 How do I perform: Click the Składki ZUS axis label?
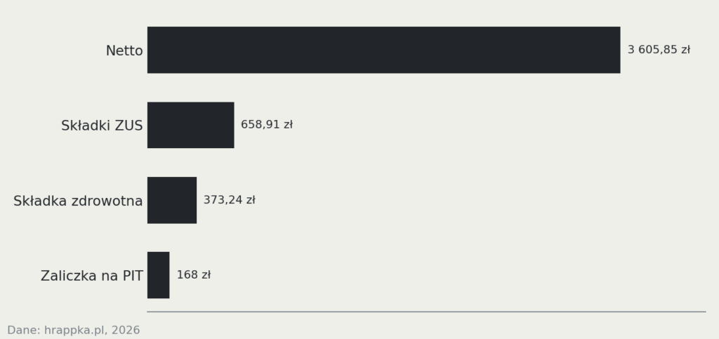(102, 126)
